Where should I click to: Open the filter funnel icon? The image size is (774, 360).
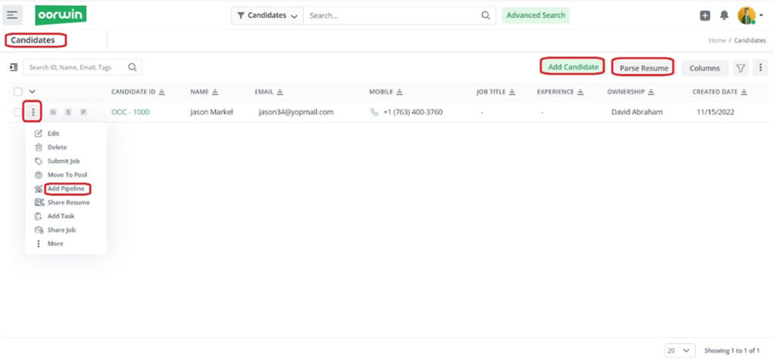(741, 68)
